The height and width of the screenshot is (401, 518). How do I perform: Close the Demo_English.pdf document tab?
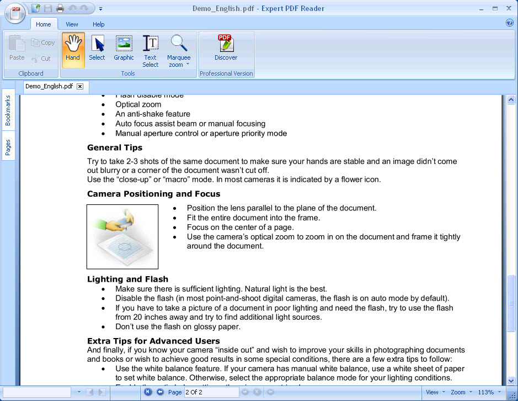point(80,86)
